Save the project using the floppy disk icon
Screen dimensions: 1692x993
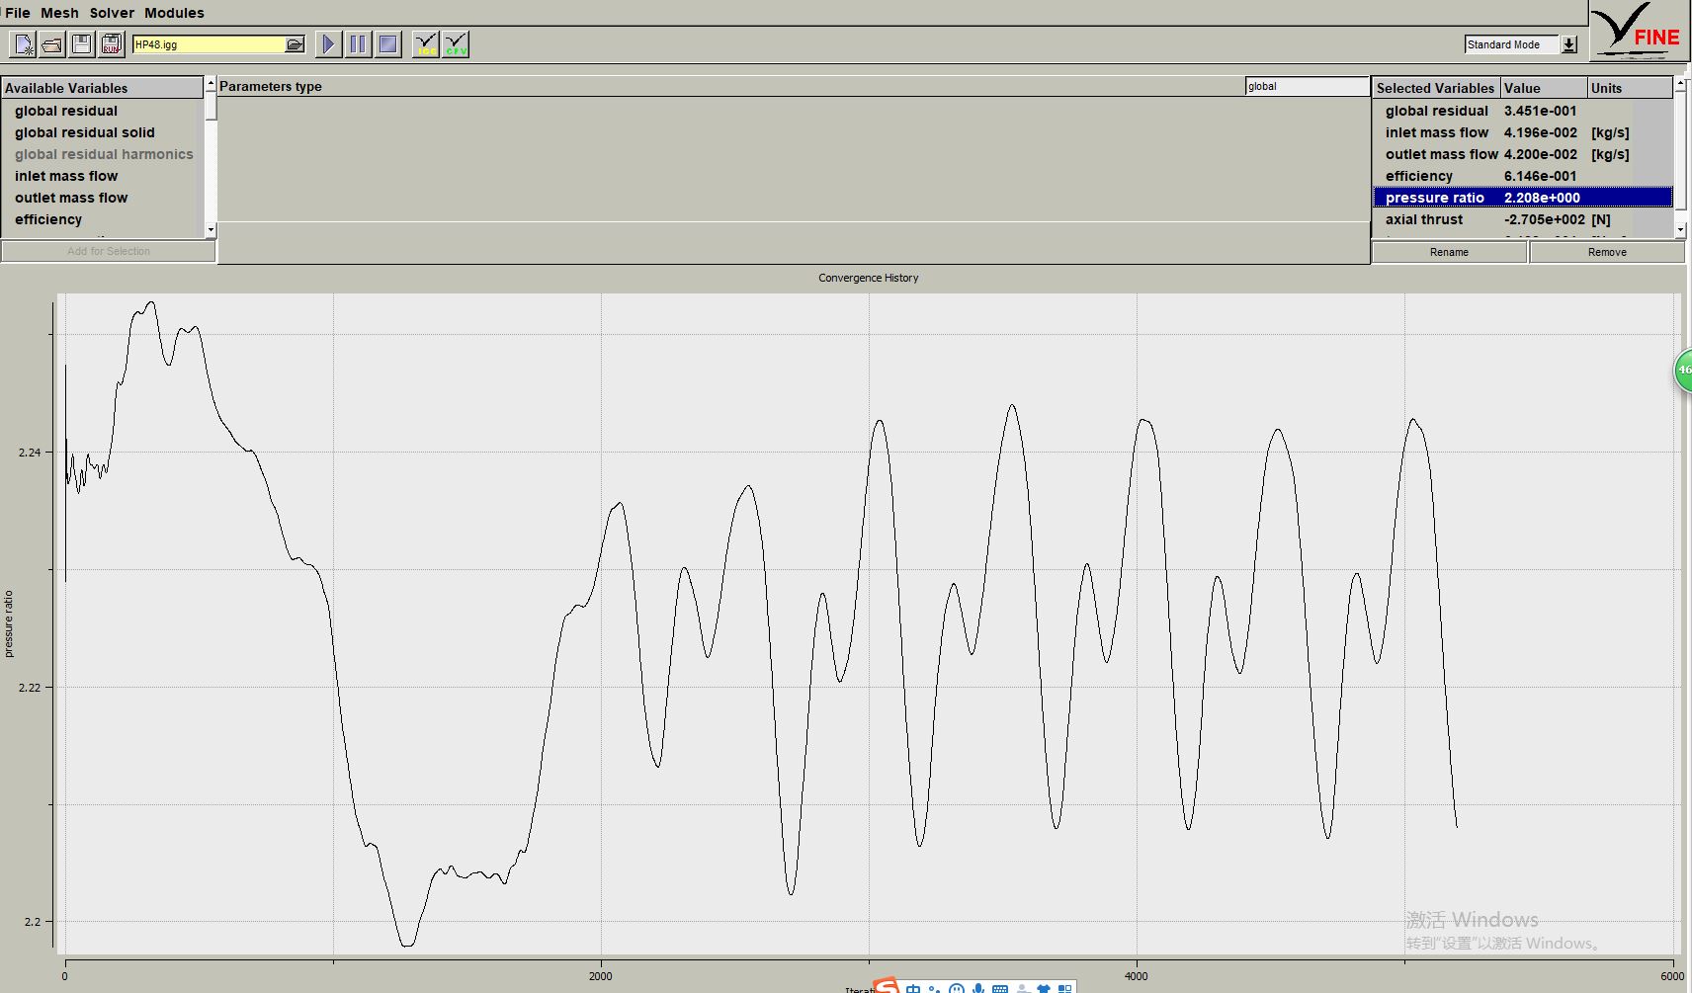click(x=82, y=44)
